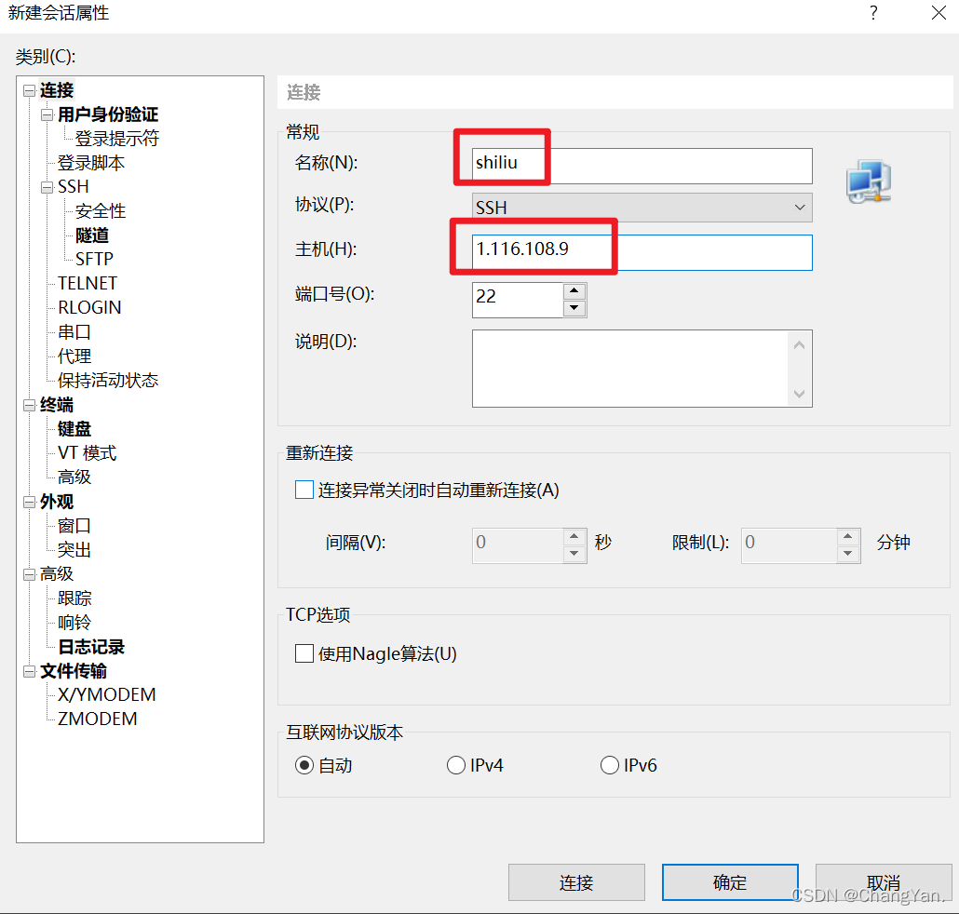Collapse the SSH tree node
This screenshot has height=914, width=959.
pyautogui.click(x=47, y=187)
